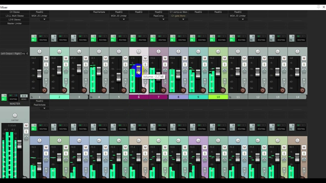Image resolution: width=326 pixels, height=183 pixels.
Task: Click the track 10 pan knob
Action: [x=218, y=52]
